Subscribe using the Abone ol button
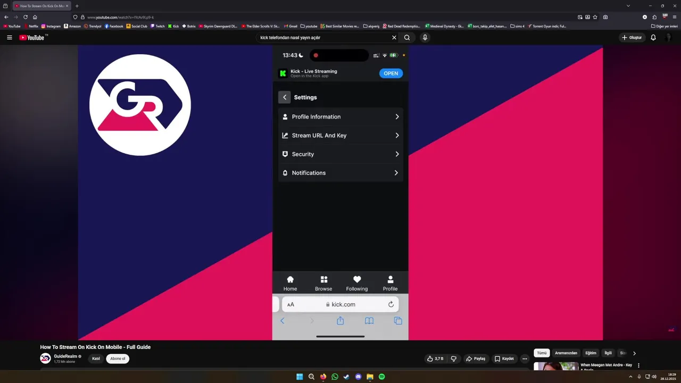681x383 pixels. [118, 359]
